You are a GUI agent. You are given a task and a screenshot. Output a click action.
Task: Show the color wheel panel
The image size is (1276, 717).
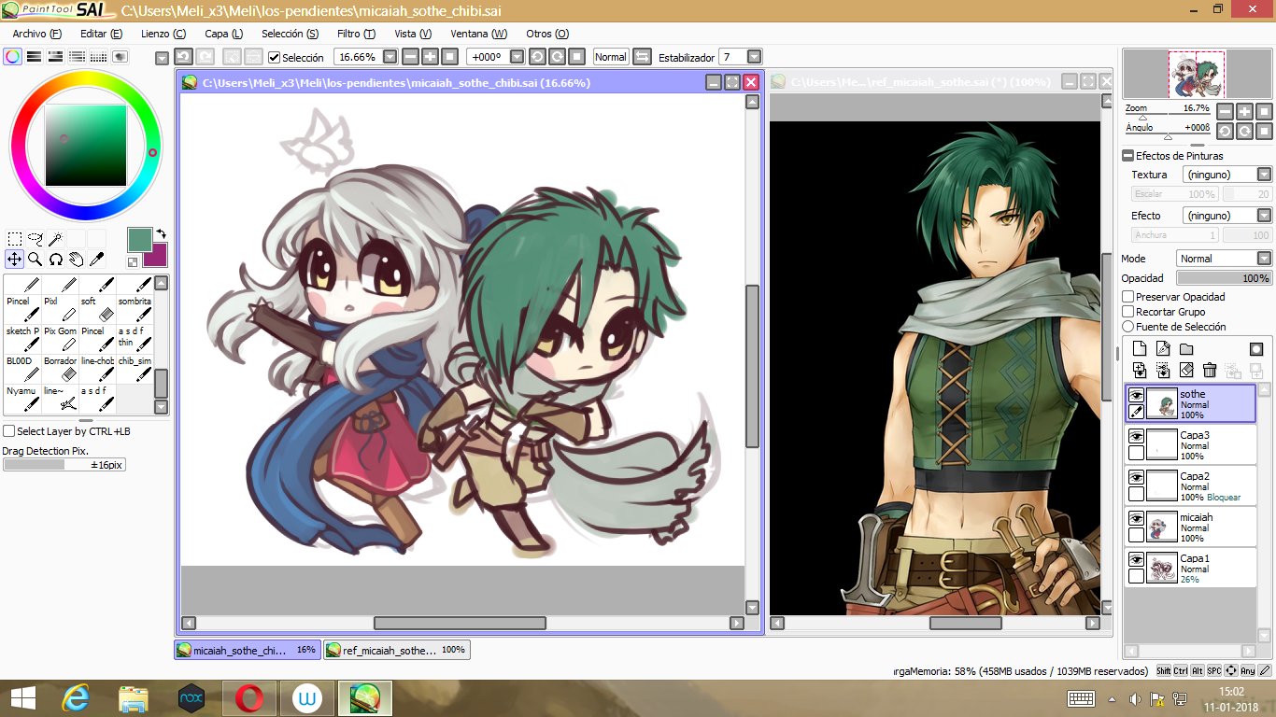(x=12, y=56)
